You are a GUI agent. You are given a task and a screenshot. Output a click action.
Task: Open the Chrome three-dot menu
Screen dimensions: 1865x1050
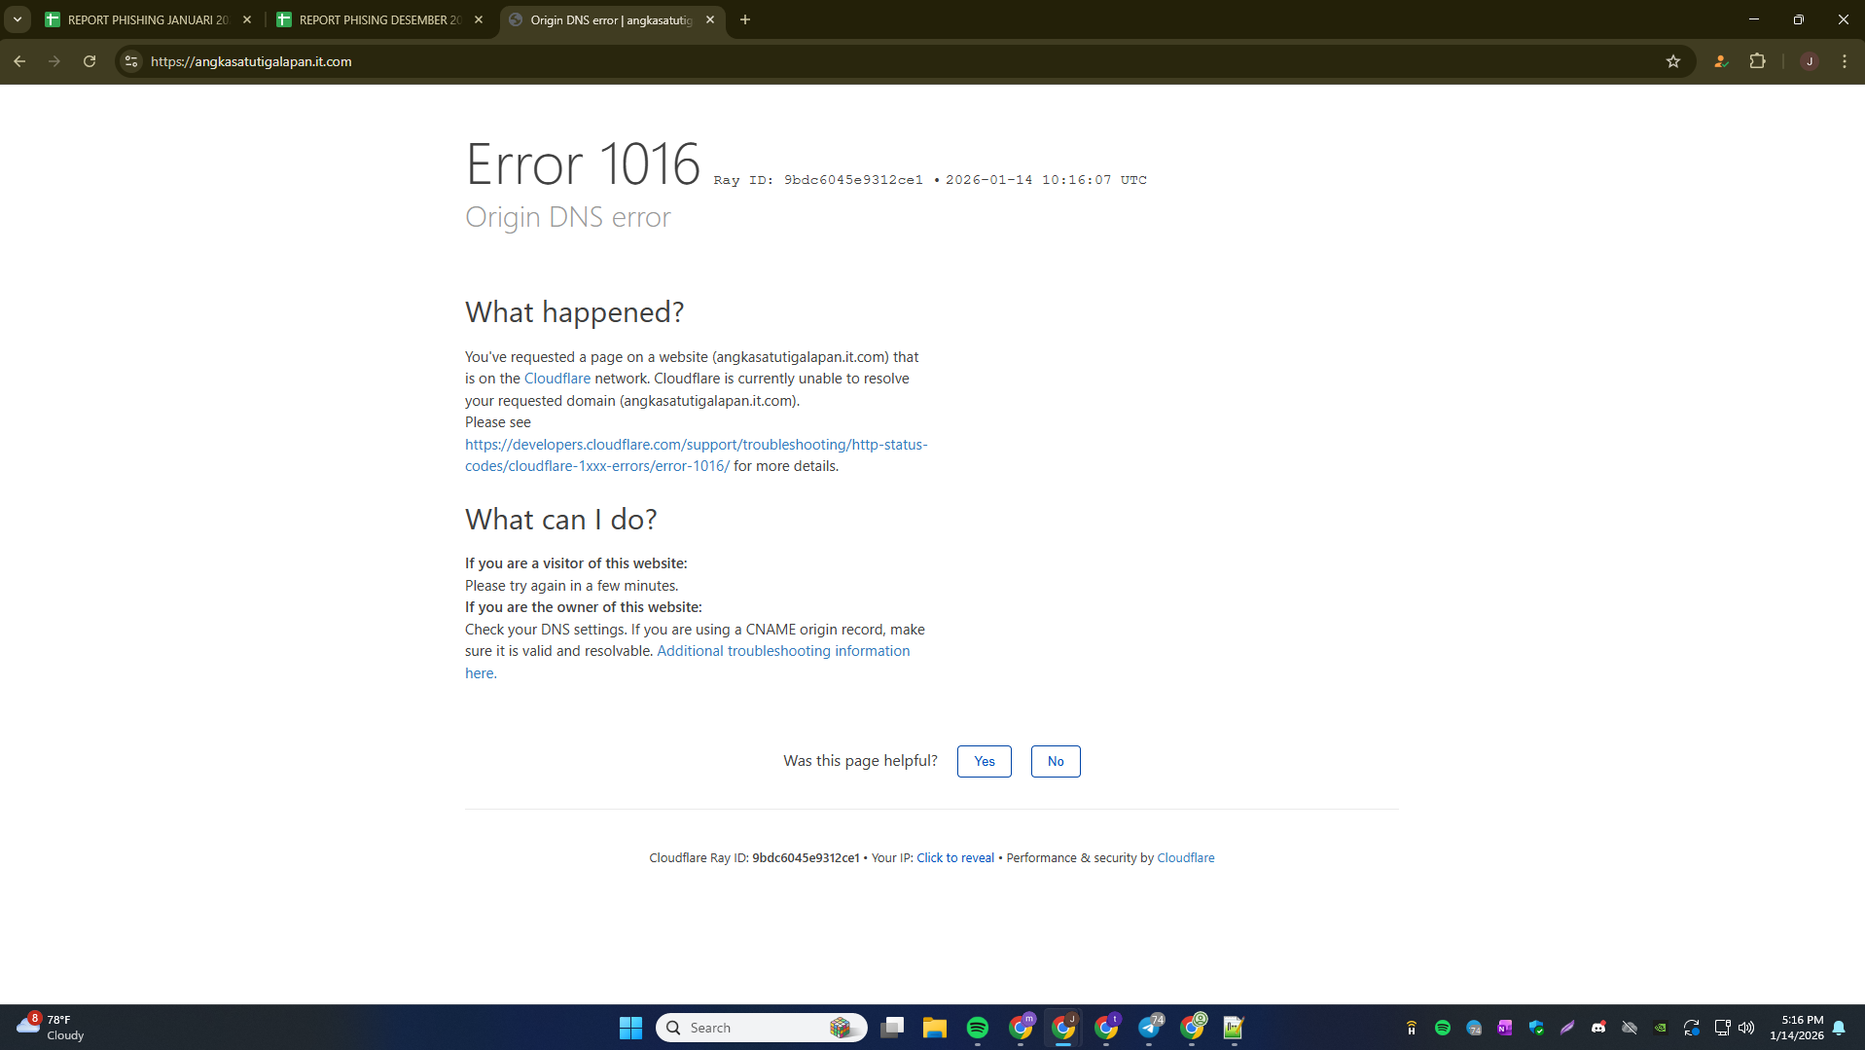(x=1845, y=61)
